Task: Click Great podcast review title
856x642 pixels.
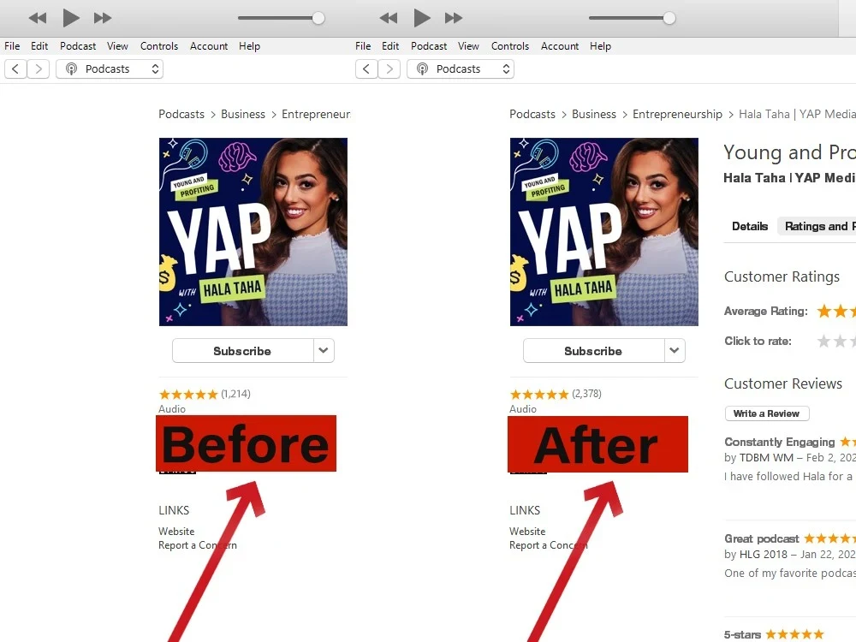Action: click(x=762, y=538)
